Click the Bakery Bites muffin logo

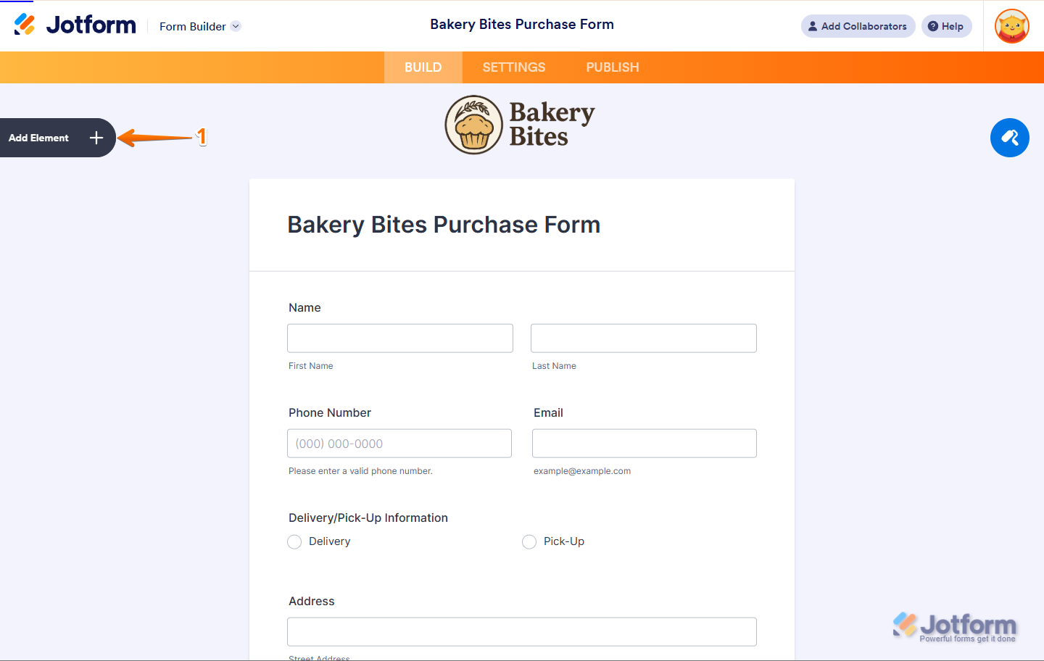click(474, 125)
